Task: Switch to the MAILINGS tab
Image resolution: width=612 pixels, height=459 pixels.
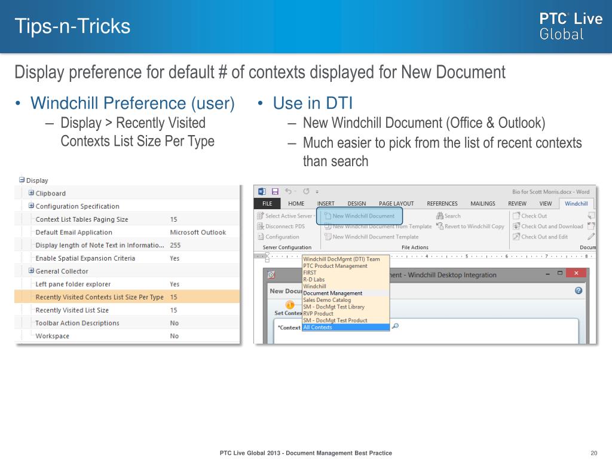Action: pyautogui.click(x=483, y=204)
